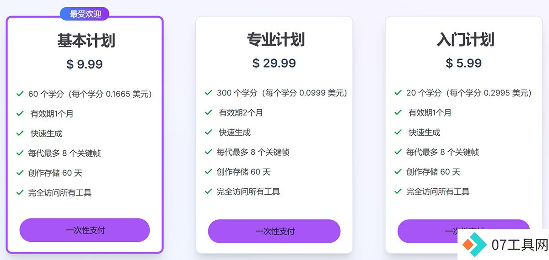Click the $ 29.99 price
The image size is (549, 260).
274,63
